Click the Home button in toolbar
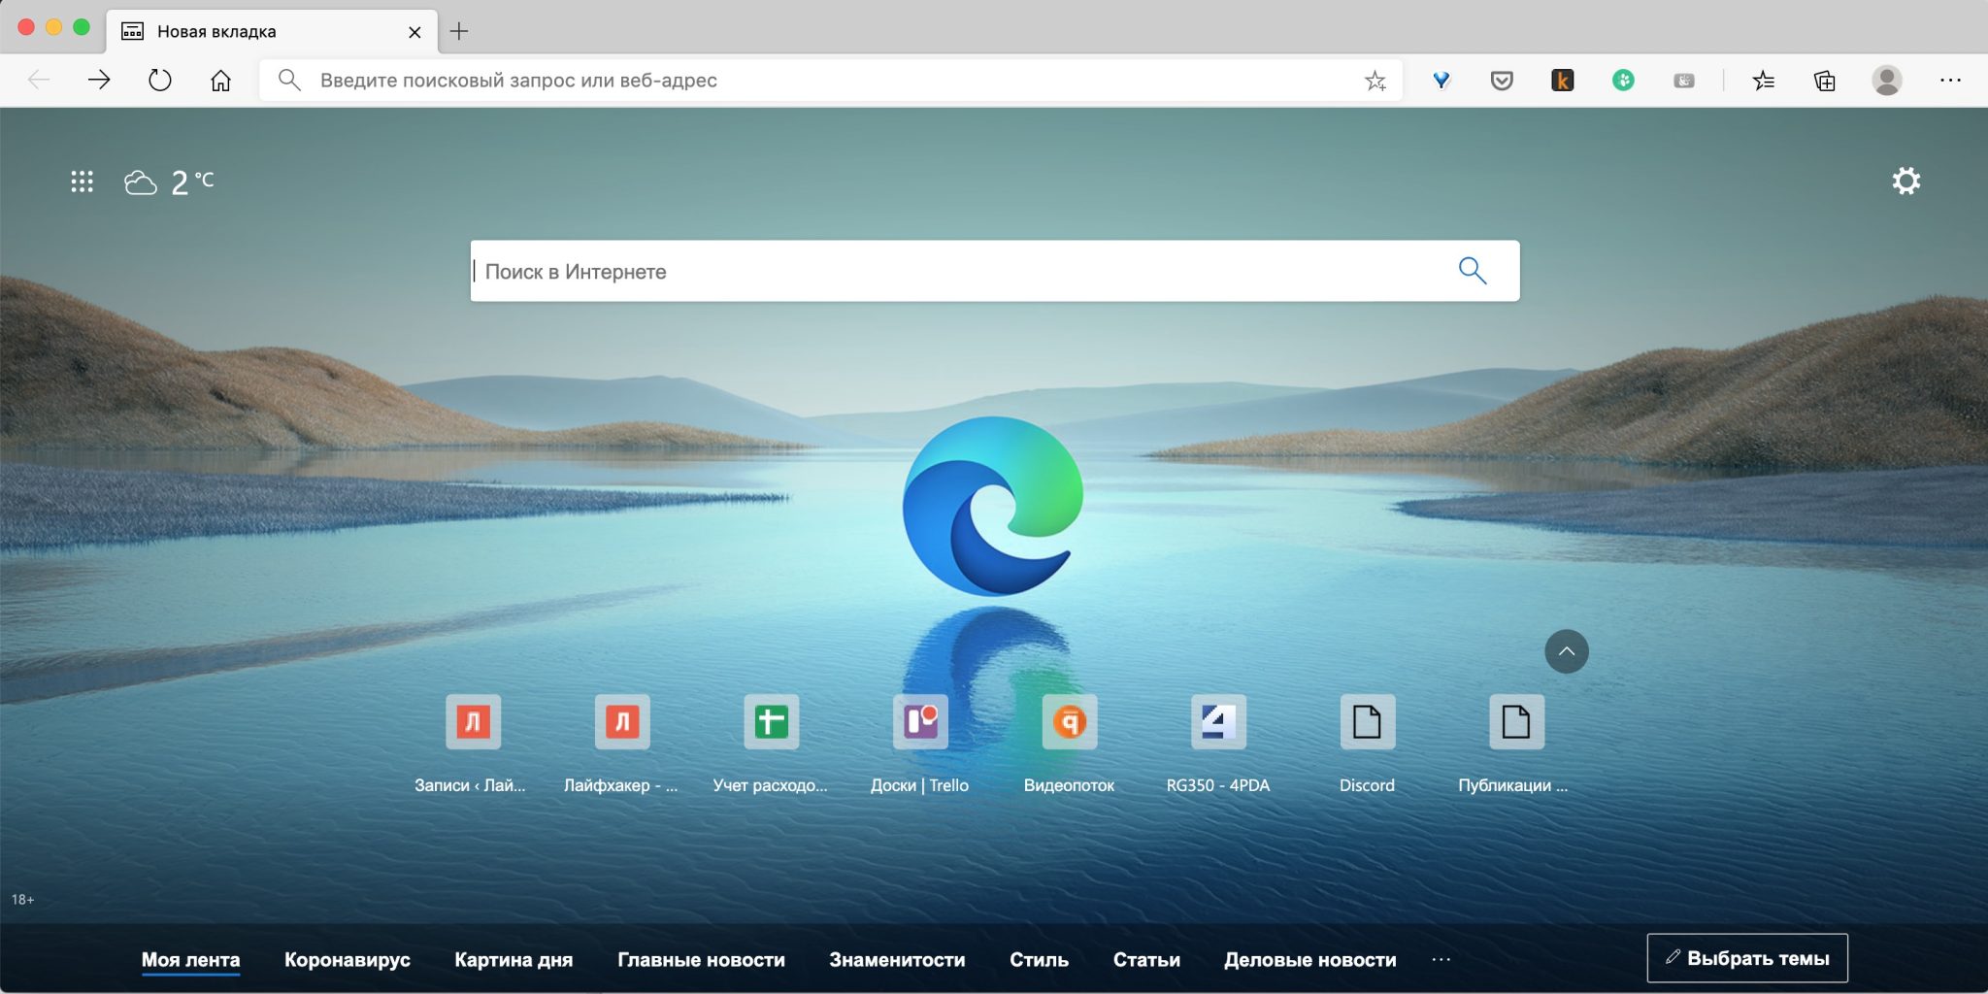 point(220,81)
